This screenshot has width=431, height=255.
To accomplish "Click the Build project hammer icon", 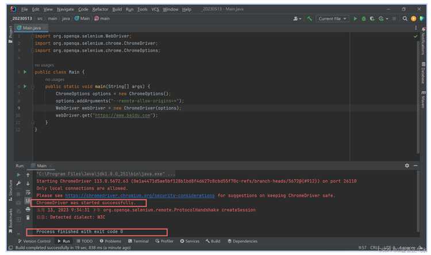I will (x=310, y=19).
